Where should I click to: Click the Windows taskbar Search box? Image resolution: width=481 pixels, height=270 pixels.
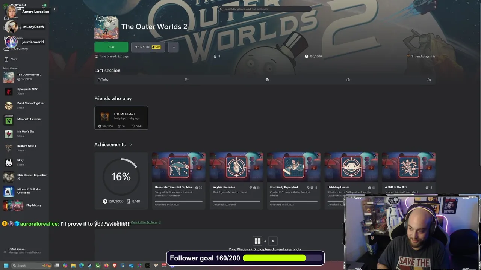point(31,265)
